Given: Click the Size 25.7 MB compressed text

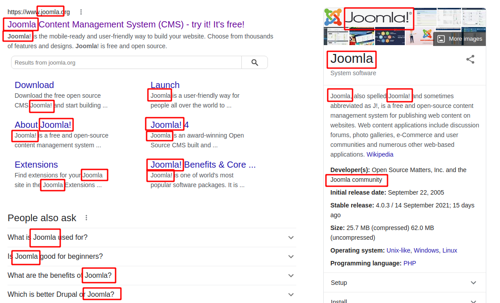Looking at the screenshot, I should [382, 233].
